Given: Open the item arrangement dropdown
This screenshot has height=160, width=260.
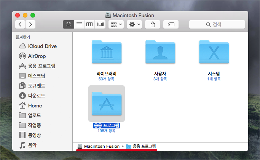Looking at the screenshot, I should pos(116,24).
